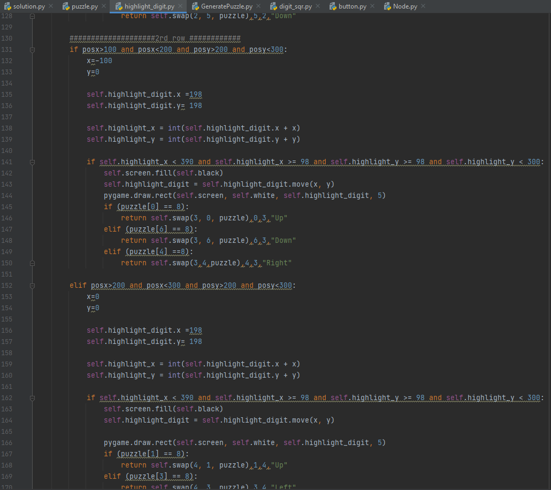Click the Python file icon on solution.py tab

point(6,6)
